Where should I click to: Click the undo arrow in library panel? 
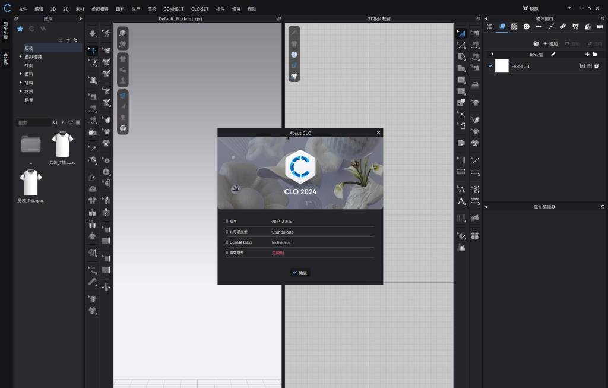[75, 40]
